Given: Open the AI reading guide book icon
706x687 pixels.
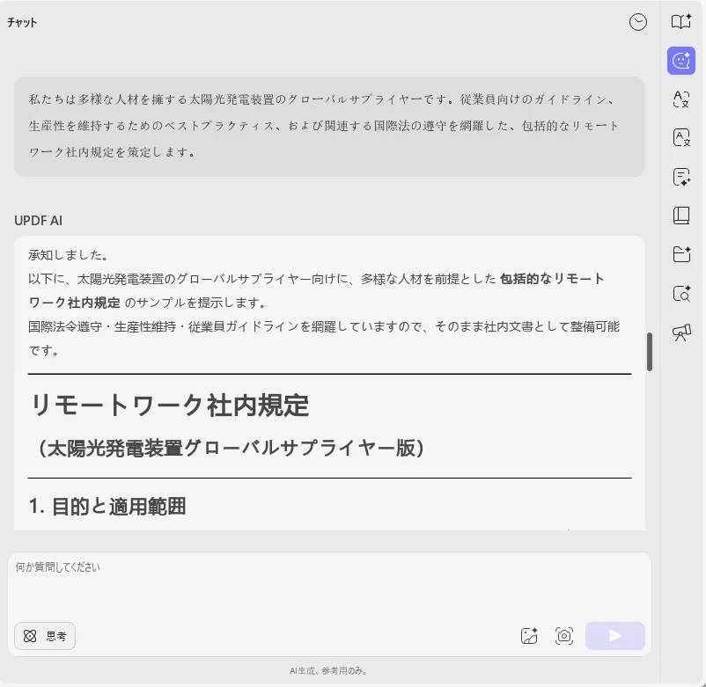Looking at the screenshot, I should point(680,22).
